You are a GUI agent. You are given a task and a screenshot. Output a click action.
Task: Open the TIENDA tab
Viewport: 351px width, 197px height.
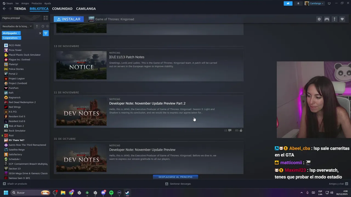click(x=20, y=9)
